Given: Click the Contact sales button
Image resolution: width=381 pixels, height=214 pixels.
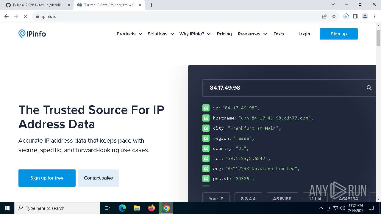Looking at the screenshot, I should coord(99,178).
